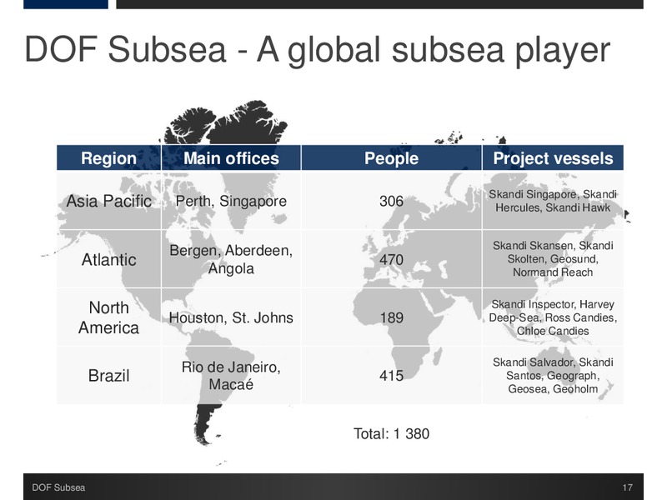Click the people value '415'

coord(391,376)
